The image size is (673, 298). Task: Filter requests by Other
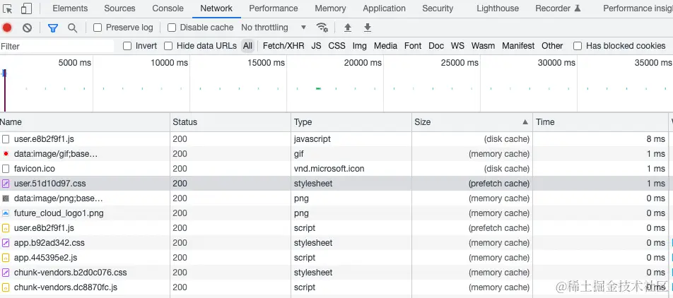[x=552, y=46]
